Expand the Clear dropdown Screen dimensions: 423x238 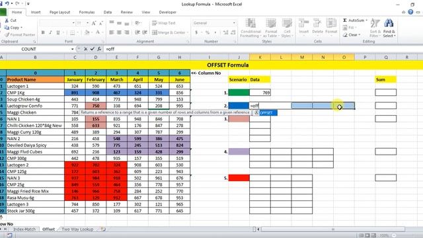coord(360,35)
